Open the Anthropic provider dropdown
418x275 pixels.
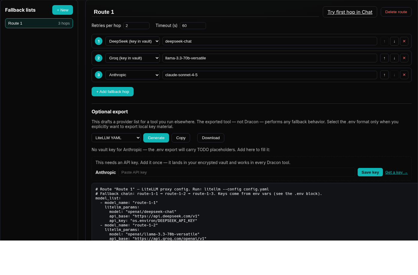132,75
